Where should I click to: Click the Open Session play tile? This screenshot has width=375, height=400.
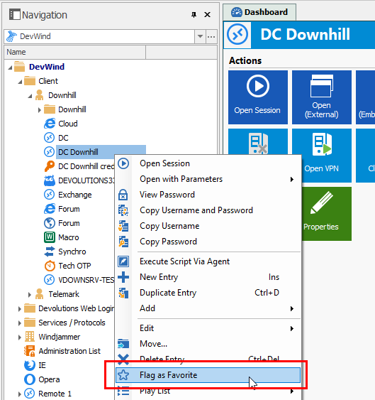coord(258,97)
